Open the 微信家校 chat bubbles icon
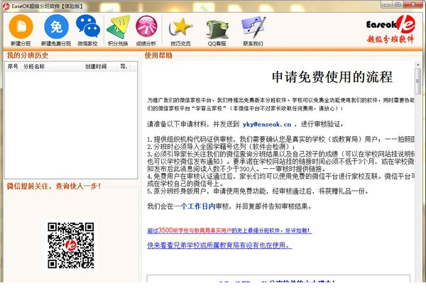Screen dimensions: 426x293 [x=88, y=26]
